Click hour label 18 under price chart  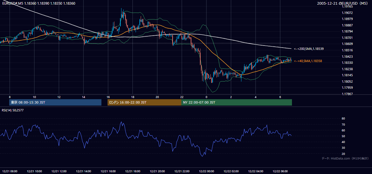point(132,97)
